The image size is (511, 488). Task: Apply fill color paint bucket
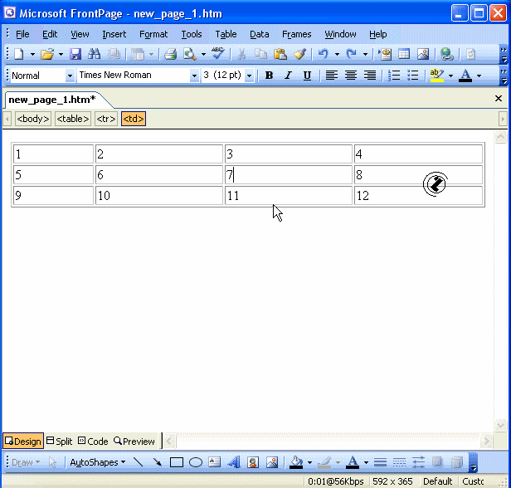[x=296, y=462]
